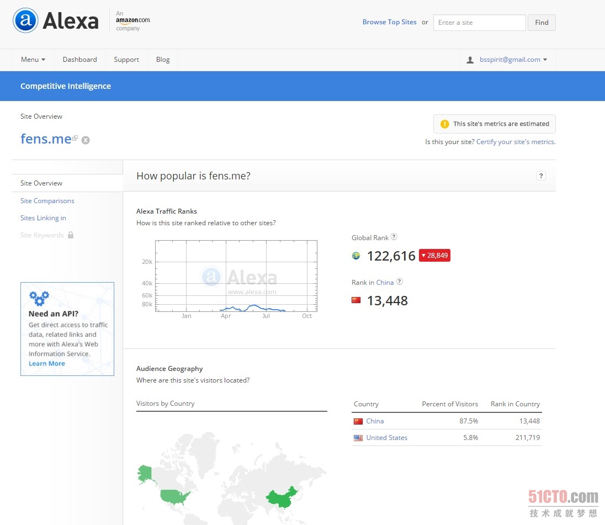
Task: Click the gears icon in API box
Action: 39,298
